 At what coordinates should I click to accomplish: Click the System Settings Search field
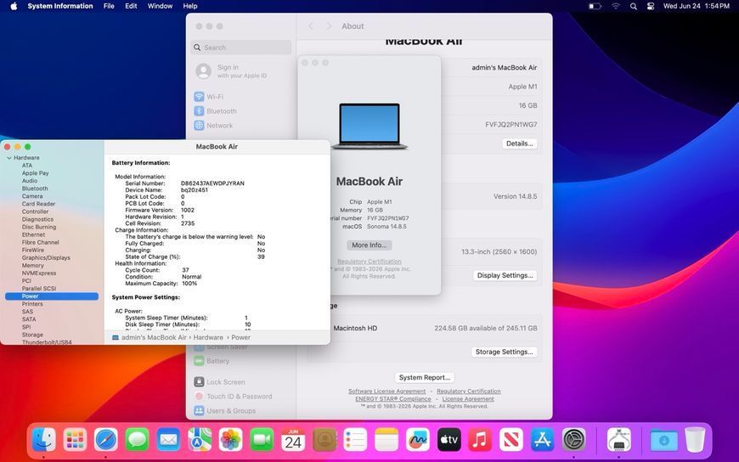coord(241,48)
